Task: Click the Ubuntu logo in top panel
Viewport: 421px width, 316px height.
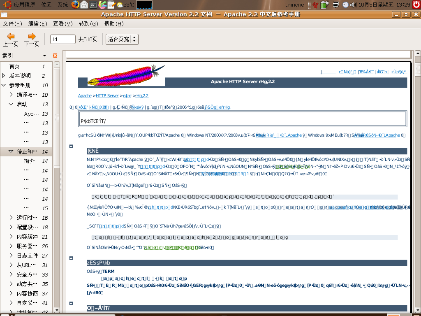Action: point(7,5)
